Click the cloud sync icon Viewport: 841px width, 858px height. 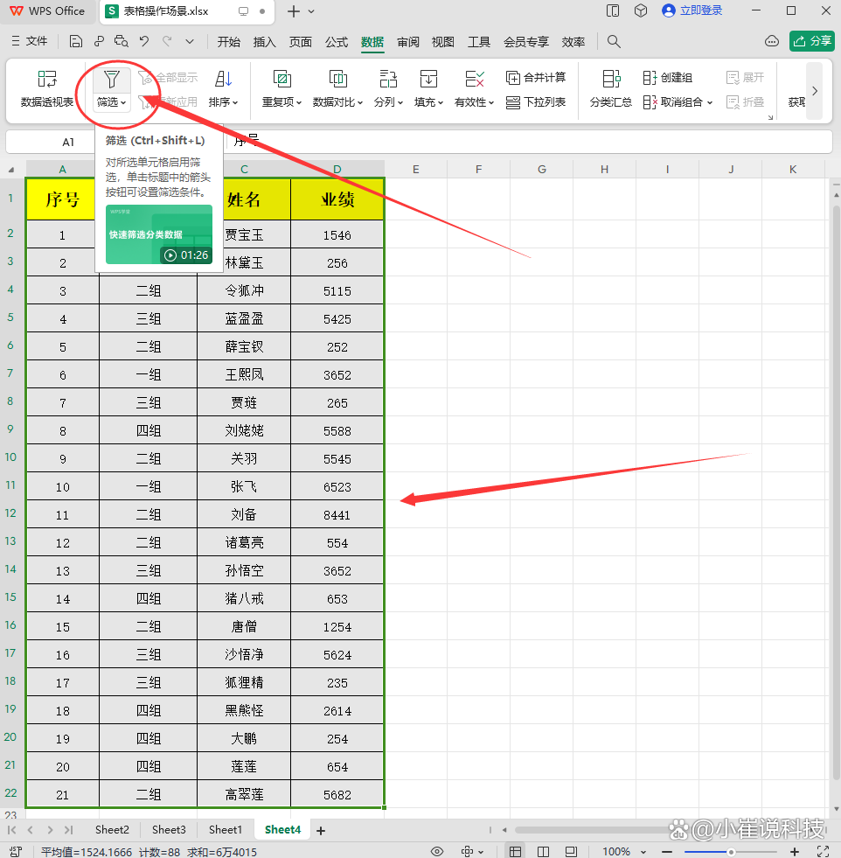(x=772, y=42)
